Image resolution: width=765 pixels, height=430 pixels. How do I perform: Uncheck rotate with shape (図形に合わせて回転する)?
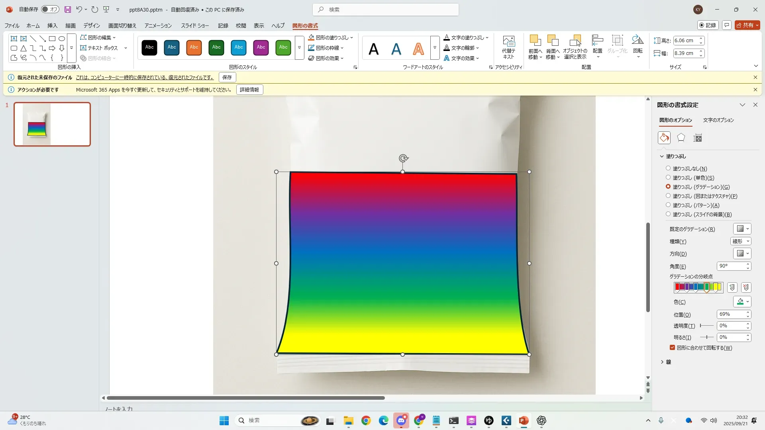point(672,348)
